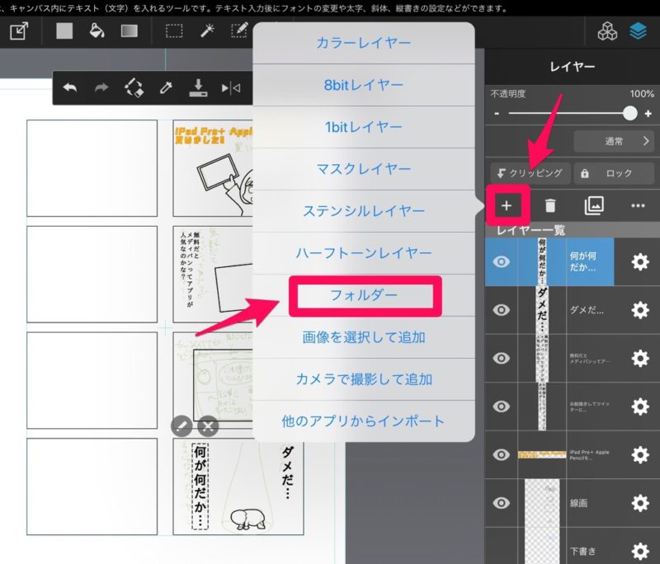Tap the text cancel X bubble on canvas
The width and height of the screenshot is (660, 564).
[x=208, y=426]
